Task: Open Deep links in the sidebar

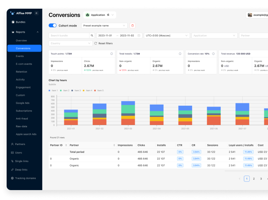Action: pos(23,169)
